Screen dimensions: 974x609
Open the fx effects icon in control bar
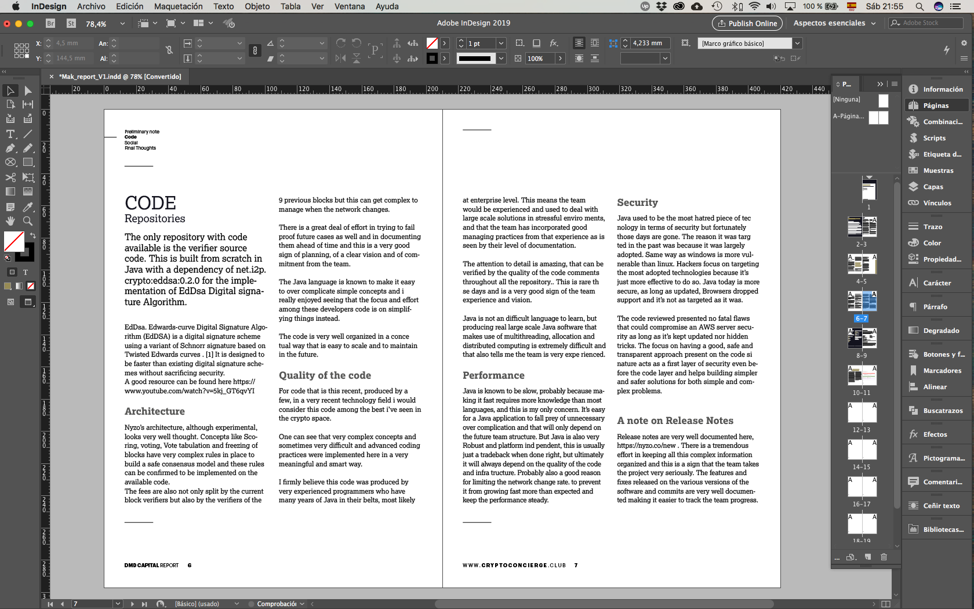(x=554, y=43)
